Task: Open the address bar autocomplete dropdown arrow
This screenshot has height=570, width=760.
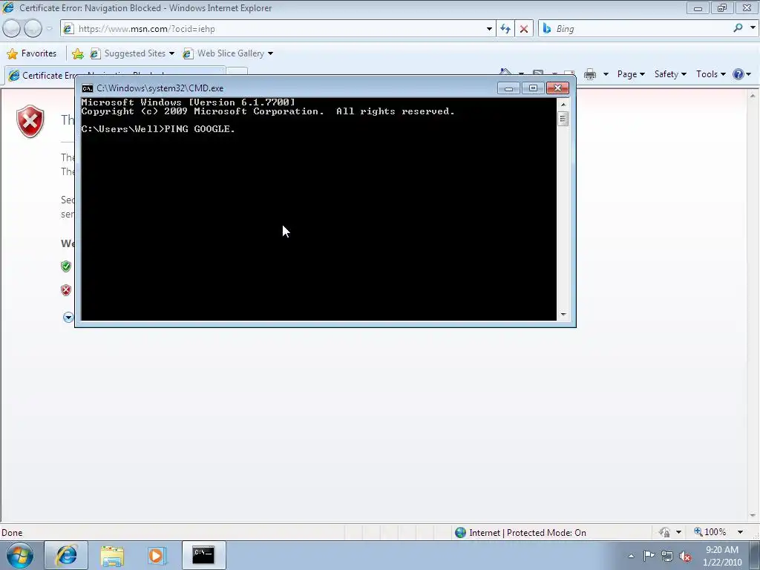Action: point(489,29)
